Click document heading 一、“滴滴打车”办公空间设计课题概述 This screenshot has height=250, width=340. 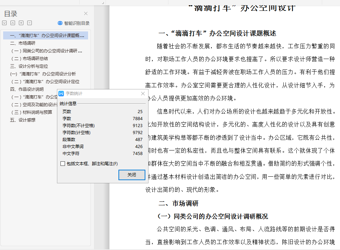[x=217, y=34]
